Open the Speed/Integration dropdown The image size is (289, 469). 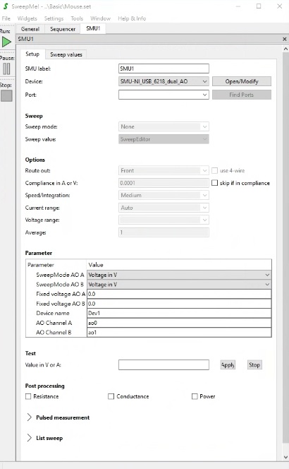[164, 196]
